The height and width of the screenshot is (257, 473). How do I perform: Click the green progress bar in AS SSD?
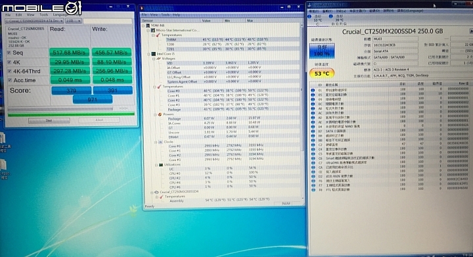click(71, 114)
